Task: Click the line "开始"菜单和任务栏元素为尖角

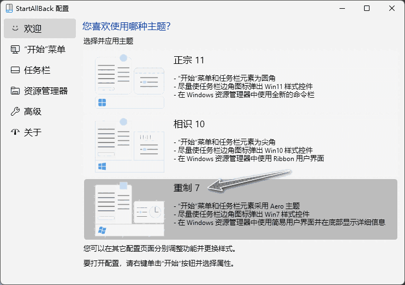Action: 224,142
